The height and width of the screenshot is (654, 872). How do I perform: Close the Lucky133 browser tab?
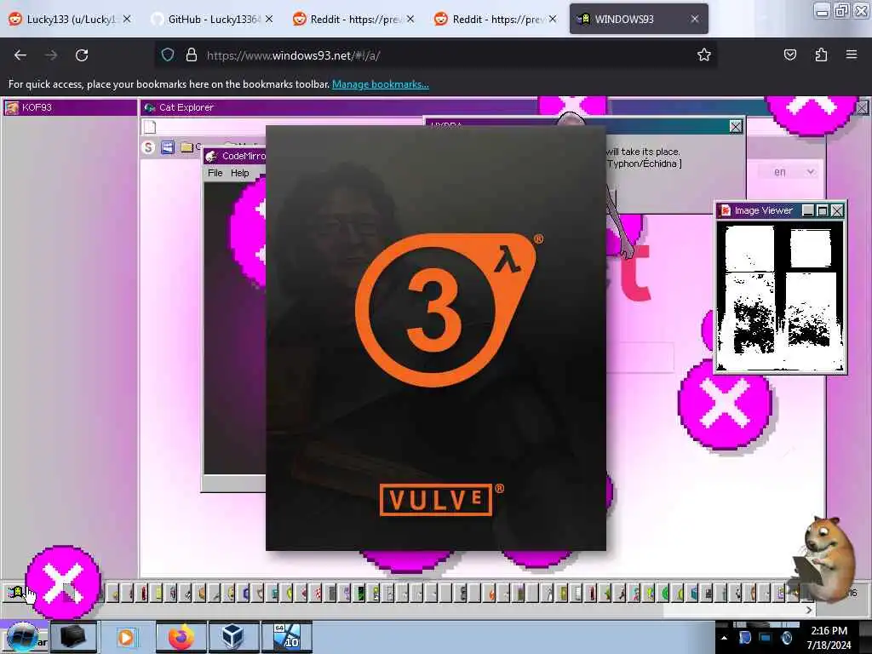point(127,19)
